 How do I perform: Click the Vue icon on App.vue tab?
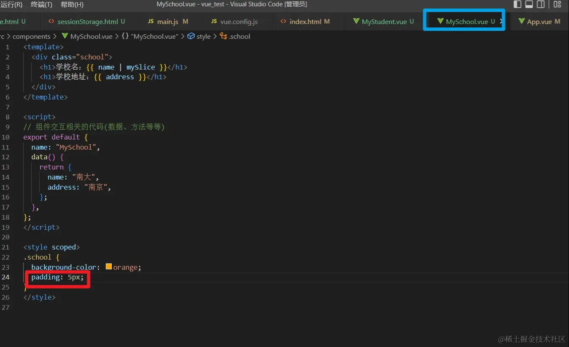click(522, 22)
